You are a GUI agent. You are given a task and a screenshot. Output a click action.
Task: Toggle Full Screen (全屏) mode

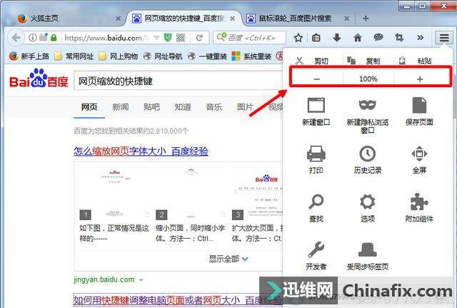pyautogui.click(x=419, y=154)
